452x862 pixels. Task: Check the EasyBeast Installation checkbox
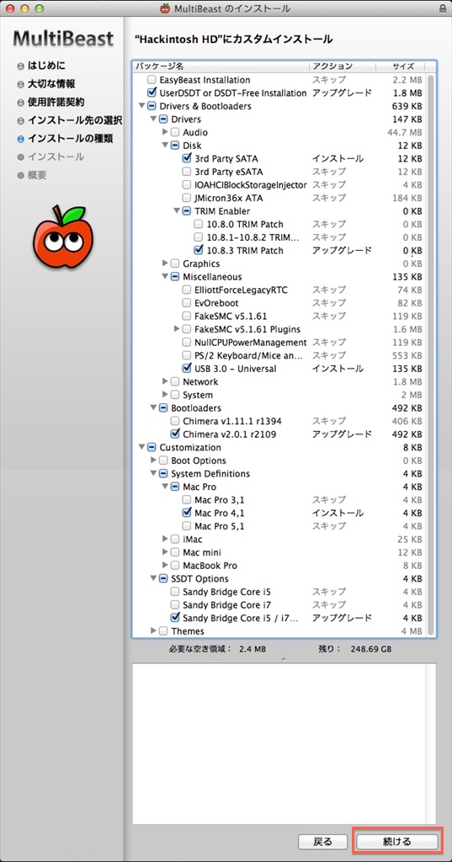(x=152, y=80)
